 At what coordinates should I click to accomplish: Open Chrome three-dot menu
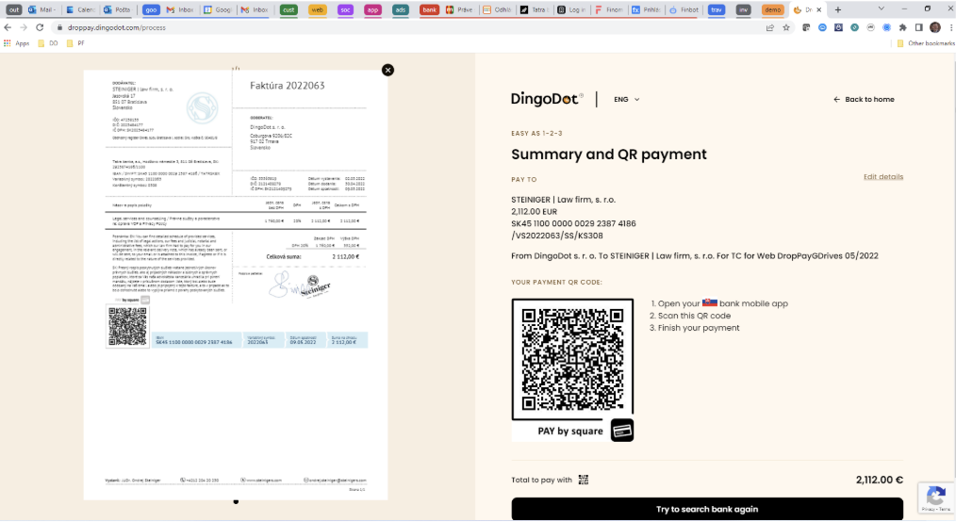click(x=951, y=27)
